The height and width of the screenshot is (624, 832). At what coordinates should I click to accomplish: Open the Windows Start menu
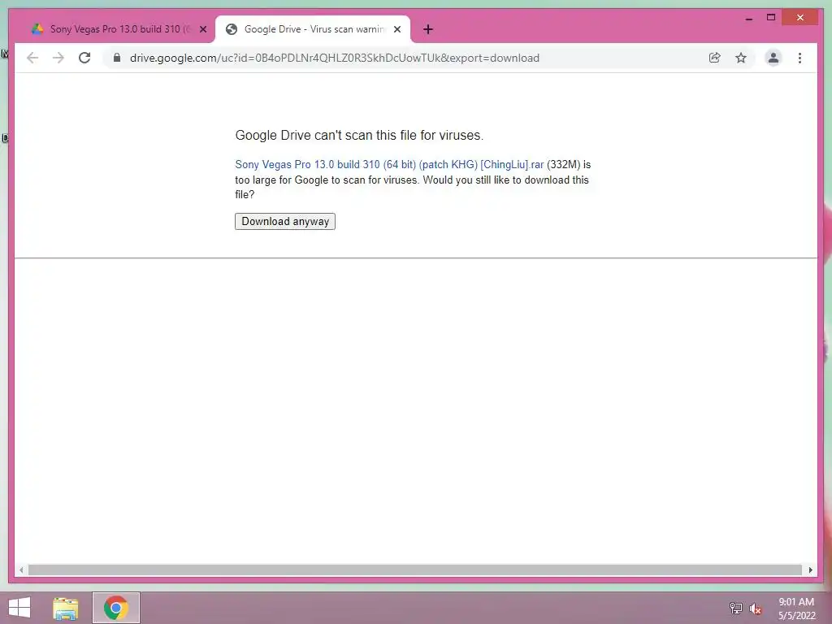click(19, 608)
